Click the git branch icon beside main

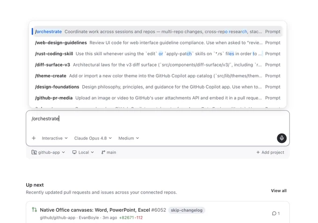[x=103, y=152]
